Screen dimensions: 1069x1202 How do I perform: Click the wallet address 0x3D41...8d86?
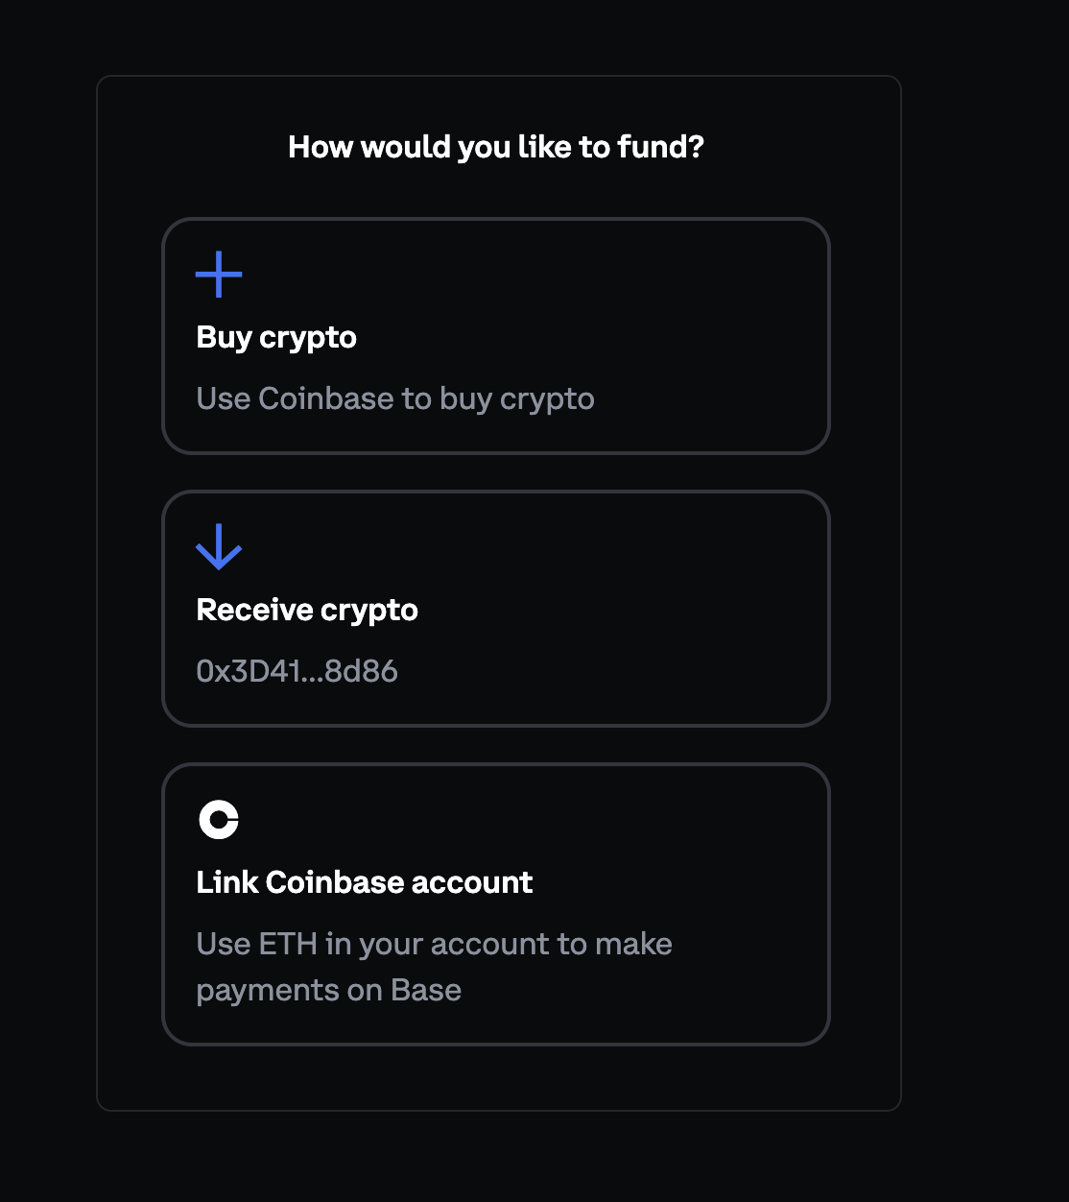click(x=297, y=671)
